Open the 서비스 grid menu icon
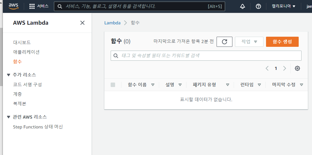 32,6
